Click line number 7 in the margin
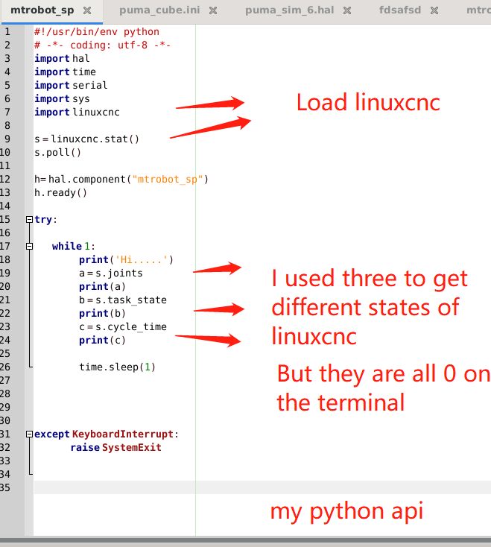The image size is (491, 547). click(x=7, y=112)
